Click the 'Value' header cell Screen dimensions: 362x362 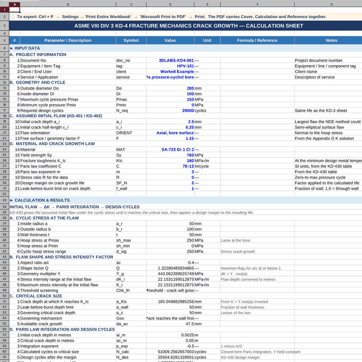point(170,40)
